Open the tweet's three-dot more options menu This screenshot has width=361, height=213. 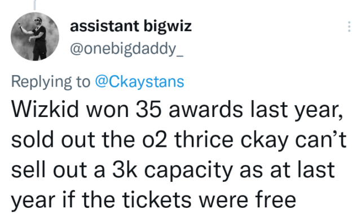pyautogui.click(x=349, y=27)
